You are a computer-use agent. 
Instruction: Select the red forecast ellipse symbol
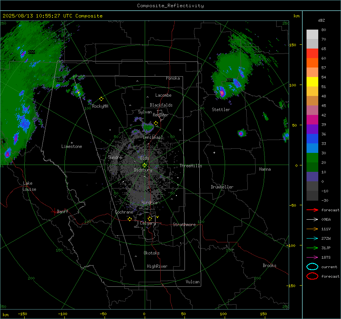tap(312, 276)
